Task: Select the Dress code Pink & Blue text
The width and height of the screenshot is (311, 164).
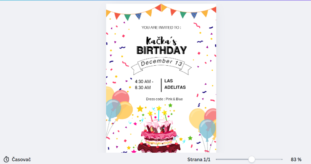Action: point(164,99)
